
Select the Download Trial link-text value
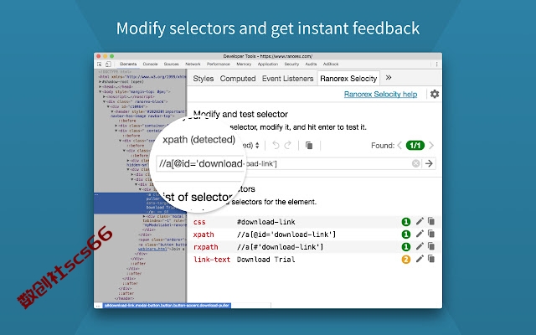[x=265, y=260]
